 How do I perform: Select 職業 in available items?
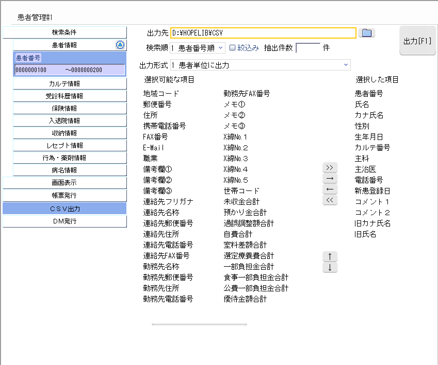point(150,159)
